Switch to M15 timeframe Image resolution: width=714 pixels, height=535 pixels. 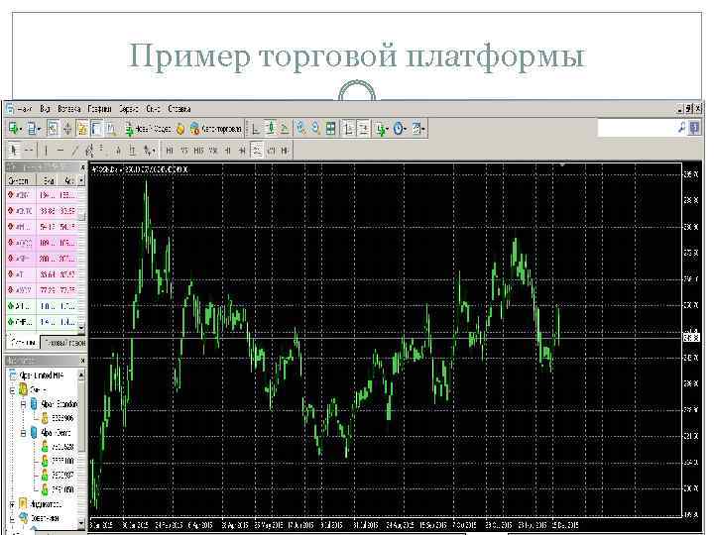click(198, 151)
